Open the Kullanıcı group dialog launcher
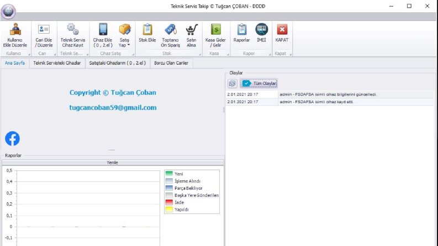This screenshot has height=246, width=438. pos(29,55)
